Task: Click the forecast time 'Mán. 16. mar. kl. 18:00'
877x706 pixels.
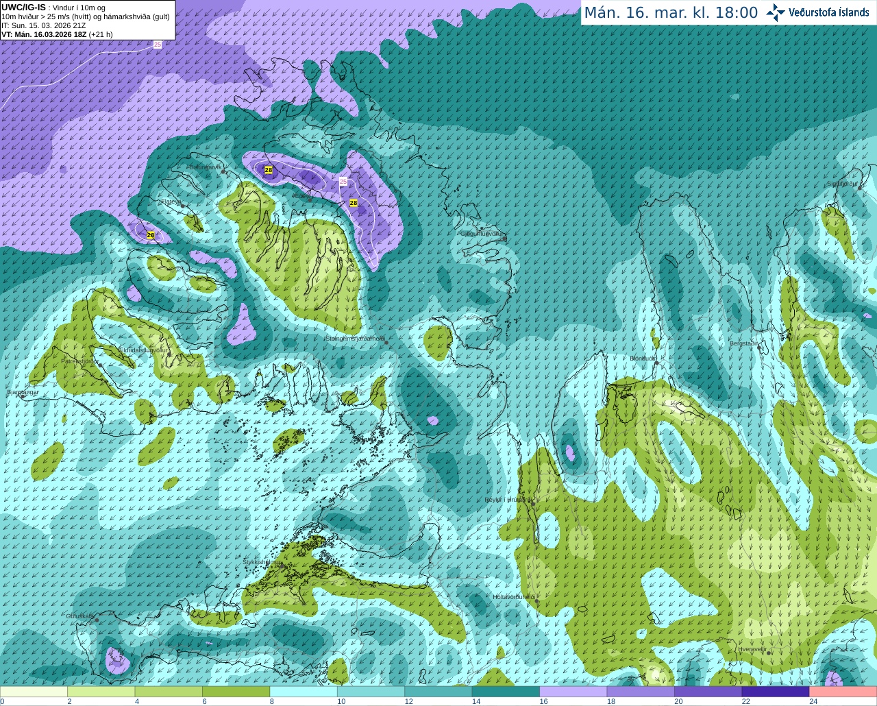Action: (671, 13)
